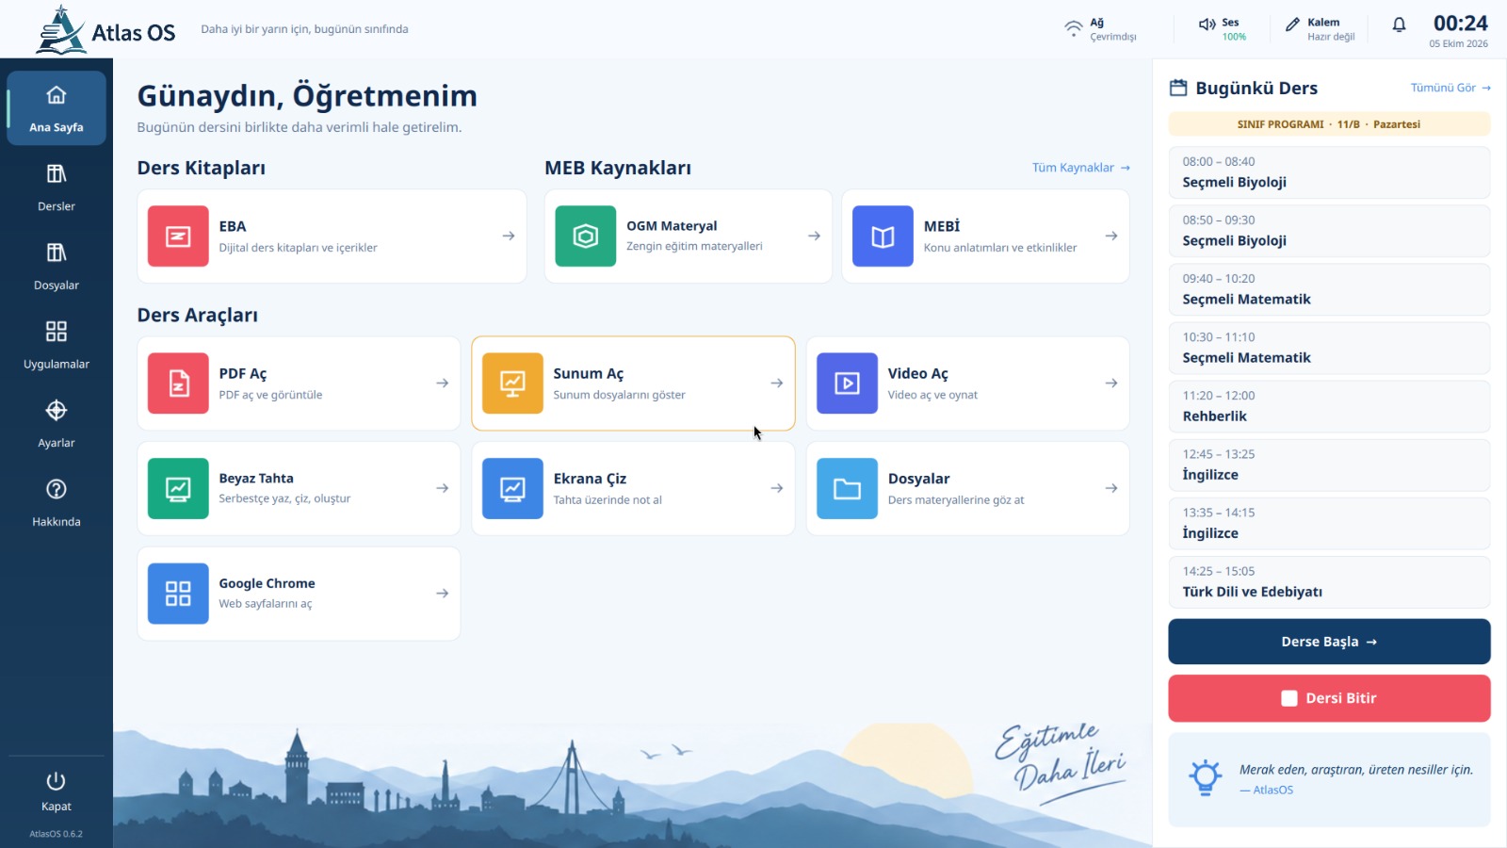Open the EBA red book icon
Image resolution: width=1507 pixels, height=848 pixels.
click(178, 236)
